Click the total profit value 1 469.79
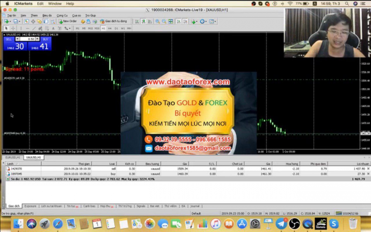 click(358, 179)
